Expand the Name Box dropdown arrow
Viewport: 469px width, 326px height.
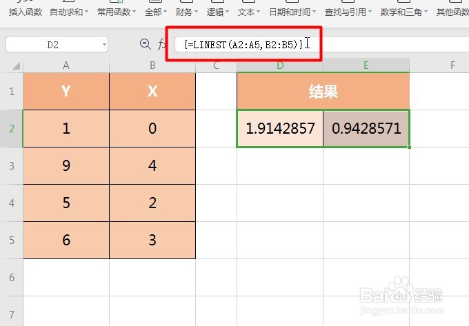tap(104, 45)
